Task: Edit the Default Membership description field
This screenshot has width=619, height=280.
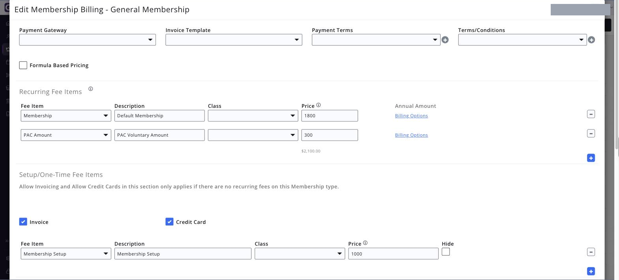Action: [159, 116]
